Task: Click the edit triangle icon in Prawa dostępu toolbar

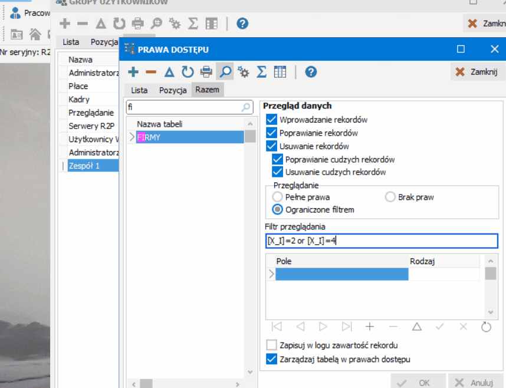Action: pyautogui.click(x=169, y=72)
